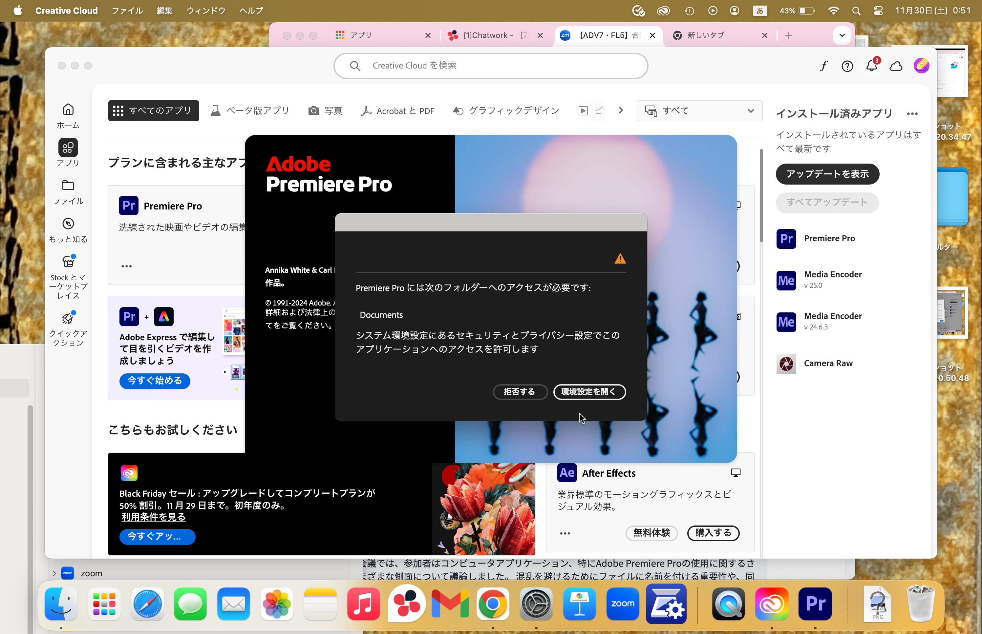Image resolution: width=982 pixels, height=634 pixels.
Task: Select the Acrobat と PDF tab
Action: coord(398,111)
